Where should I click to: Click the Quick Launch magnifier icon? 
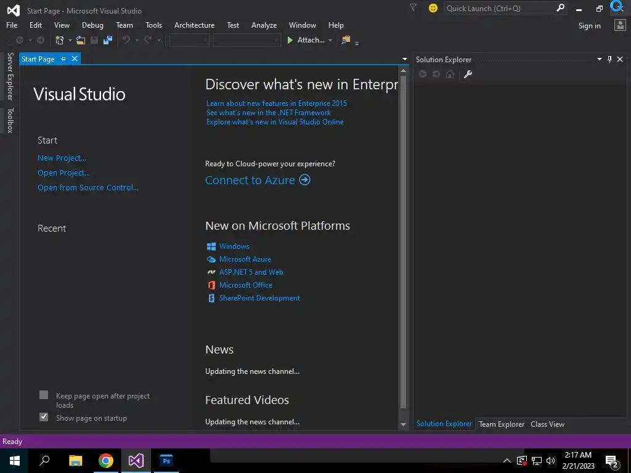(x=560, y=8)
